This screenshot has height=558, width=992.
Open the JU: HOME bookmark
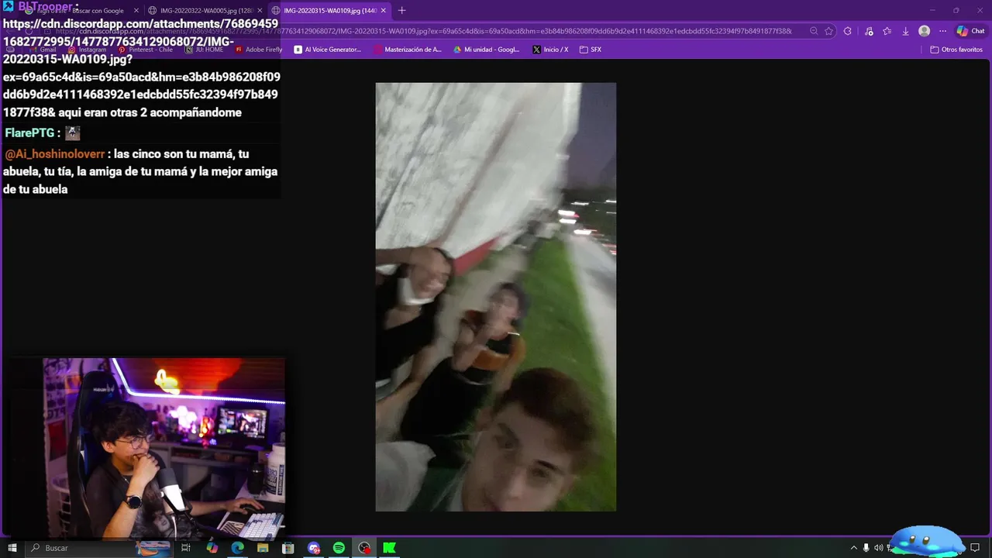click(204, 50)
